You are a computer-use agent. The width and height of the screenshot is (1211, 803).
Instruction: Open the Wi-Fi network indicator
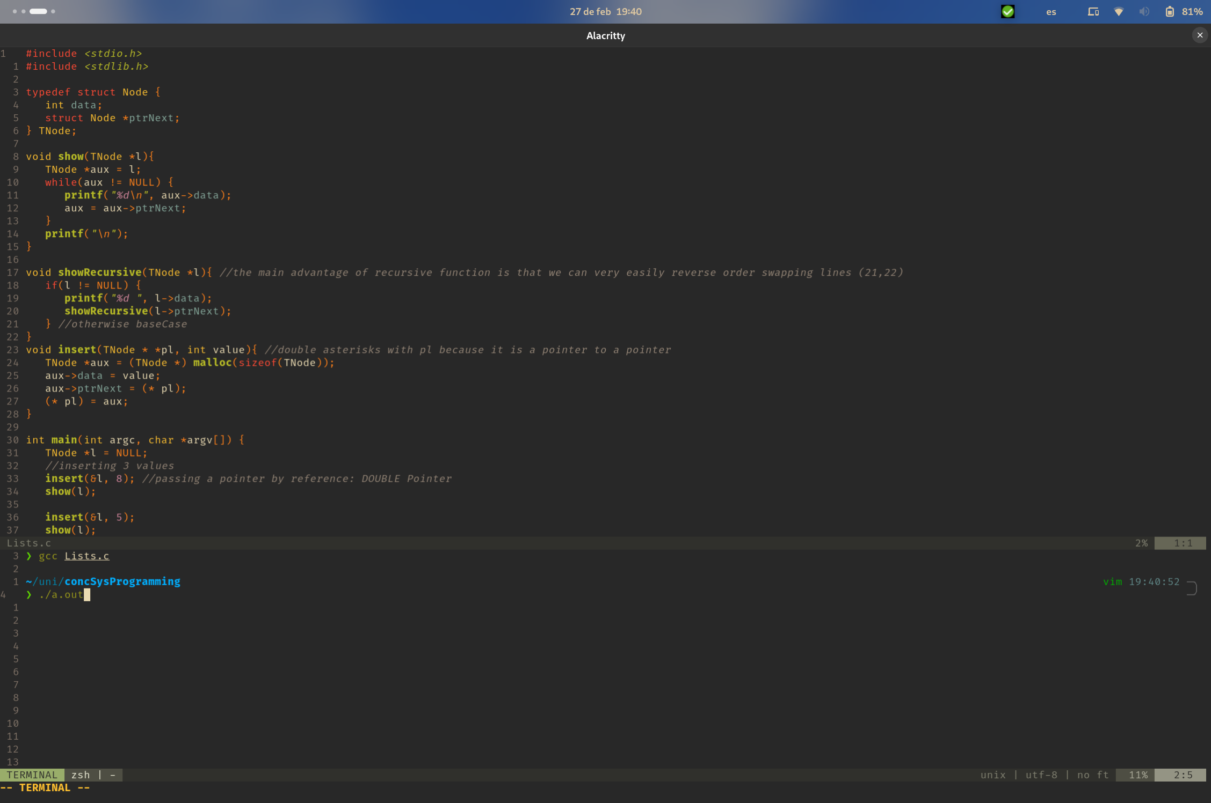(x=1119, y=11)
